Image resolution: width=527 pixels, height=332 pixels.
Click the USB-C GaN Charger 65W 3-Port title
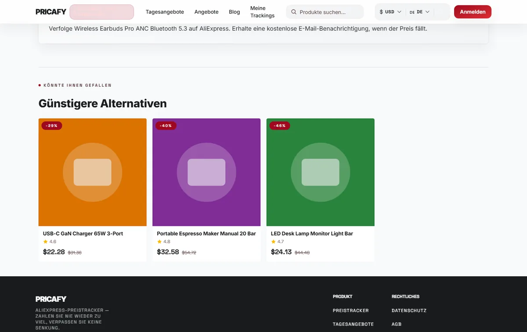click(83, 233)
